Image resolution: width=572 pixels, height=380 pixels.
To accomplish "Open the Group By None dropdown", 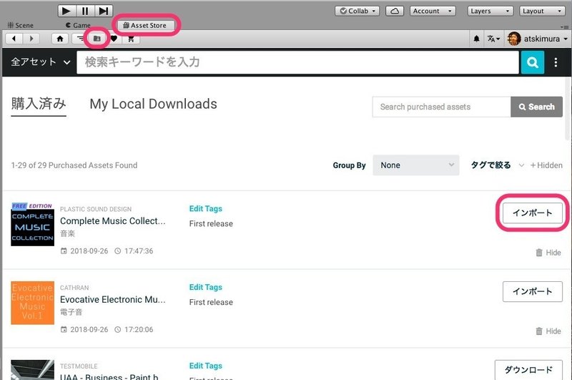I will point(416,165).
